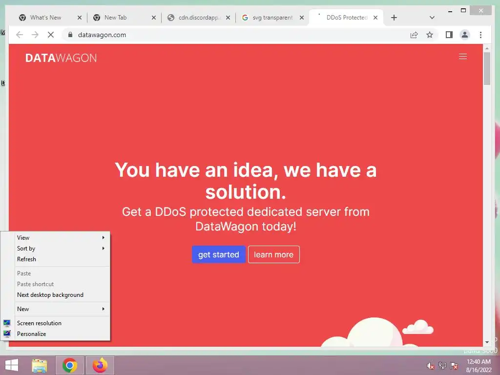The image size is (500, 375).
Task: Launch Firefox from taskbar
Action: coord(100,365)
